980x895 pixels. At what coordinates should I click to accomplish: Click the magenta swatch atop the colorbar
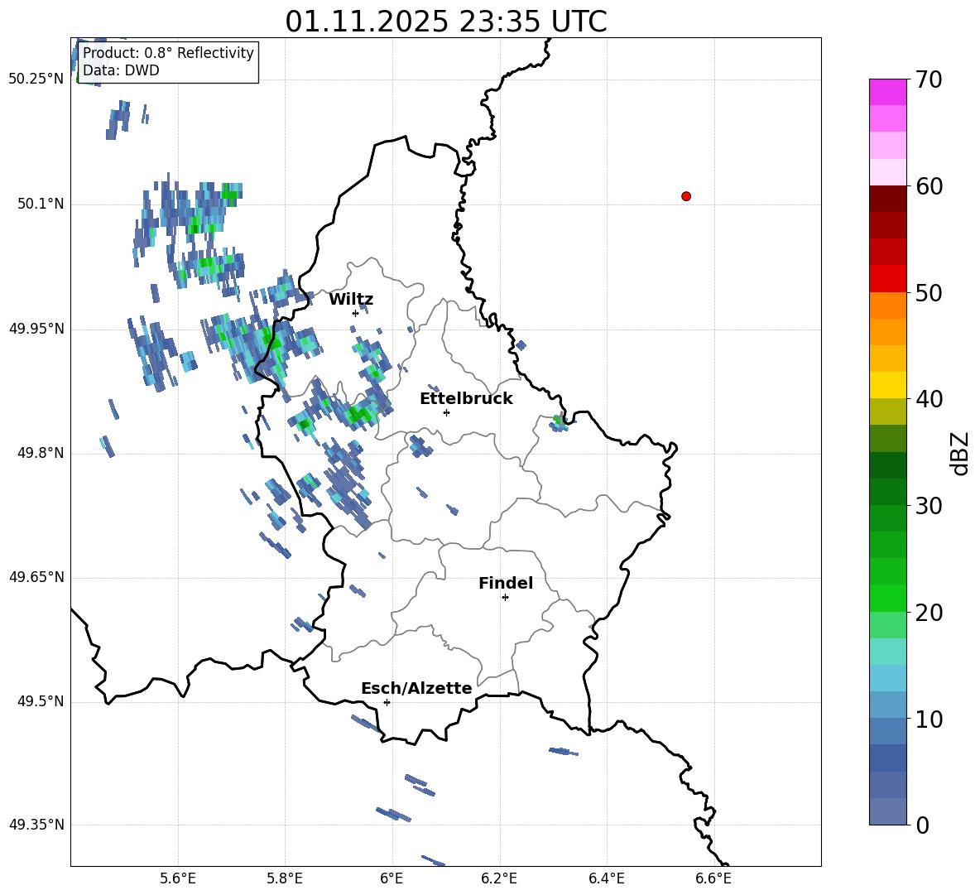coord(887,92)
